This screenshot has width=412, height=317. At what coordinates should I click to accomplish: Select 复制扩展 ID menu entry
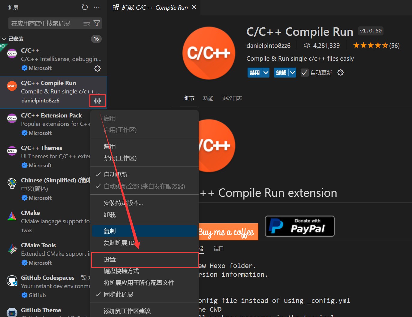click(144, 243)
